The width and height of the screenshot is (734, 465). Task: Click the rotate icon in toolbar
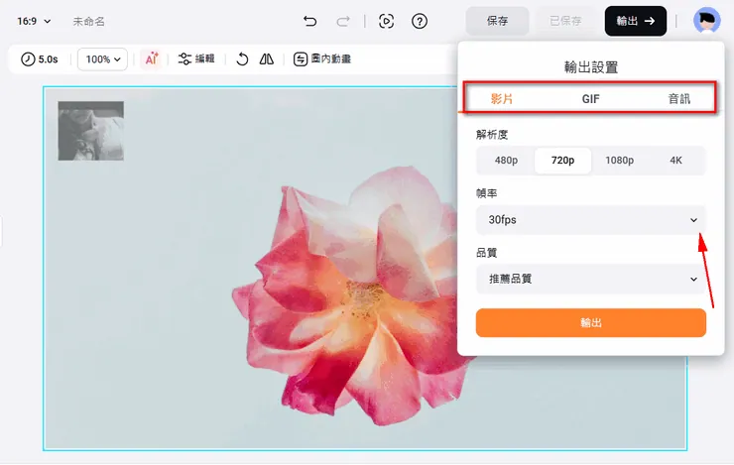point(242,59)
